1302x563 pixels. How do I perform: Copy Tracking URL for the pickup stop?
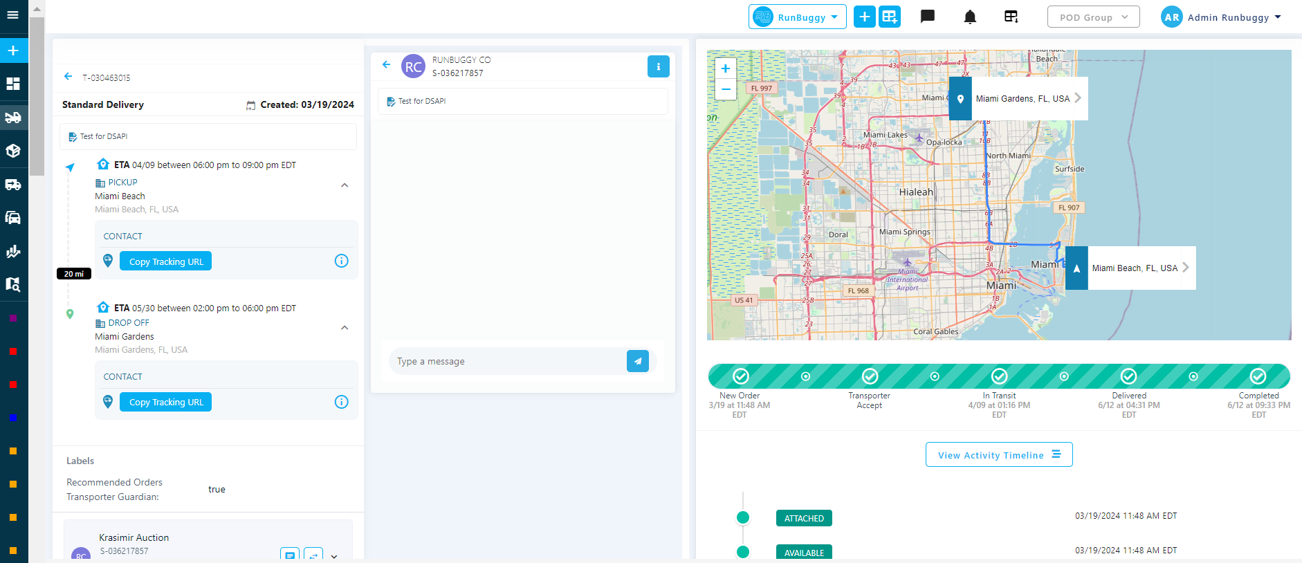[166, 261]
